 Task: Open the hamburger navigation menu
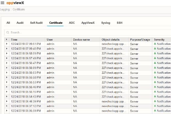tap(2, 3)
